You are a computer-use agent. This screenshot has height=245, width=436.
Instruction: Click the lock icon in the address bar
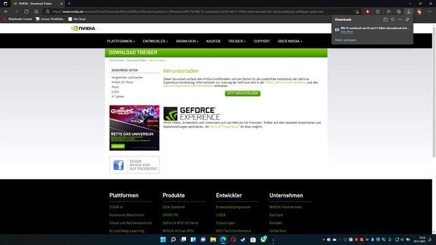48,12
